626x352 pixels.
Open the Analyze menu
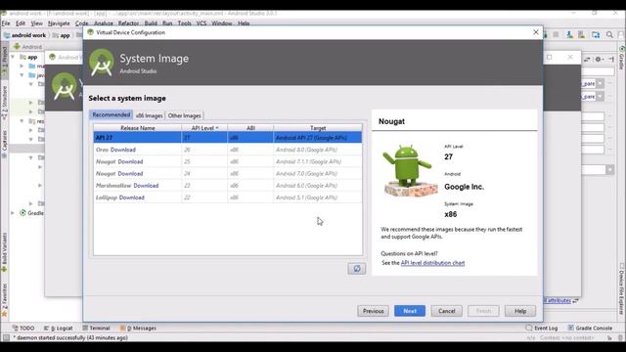104,23
